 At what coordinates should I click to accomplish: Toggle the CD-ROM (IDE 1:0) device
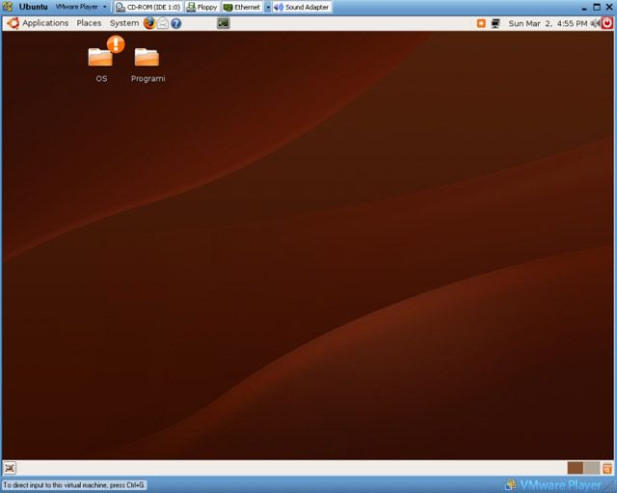148,7
